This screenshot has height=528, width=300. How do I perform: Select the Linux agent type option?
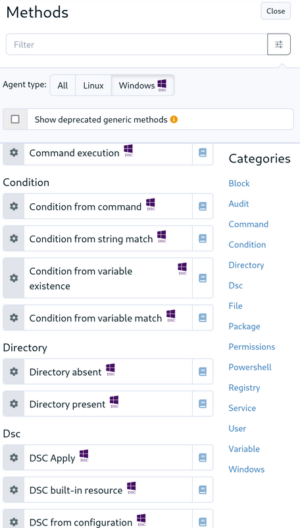coord(93,86)
